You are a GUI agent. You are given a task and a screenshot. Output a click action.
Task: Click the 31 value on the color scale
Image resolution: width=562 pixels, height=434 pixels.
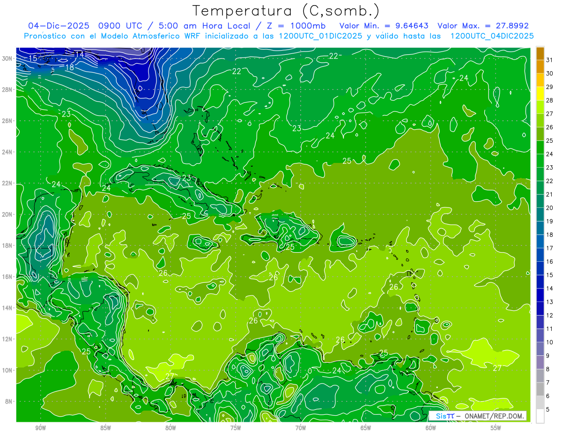click(550, 60)
